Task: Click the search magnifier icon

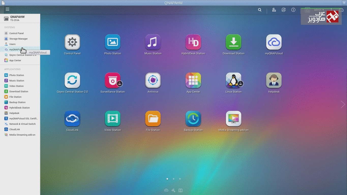Action: (260, 10)
